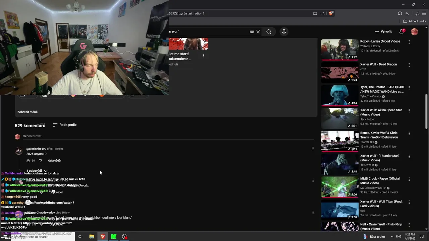Open the Tyler, The Creator EARFQUAKE video title
The width and height of the screenshot is (429, 241).
point(382,89)
